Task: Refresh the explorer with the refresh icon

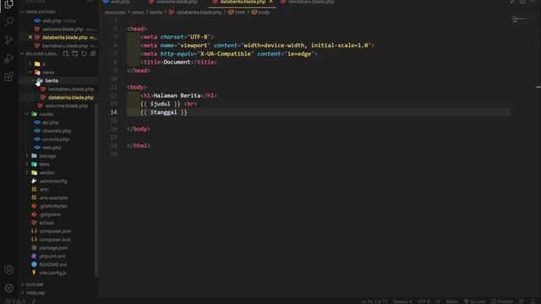Action: click(84, 54)
